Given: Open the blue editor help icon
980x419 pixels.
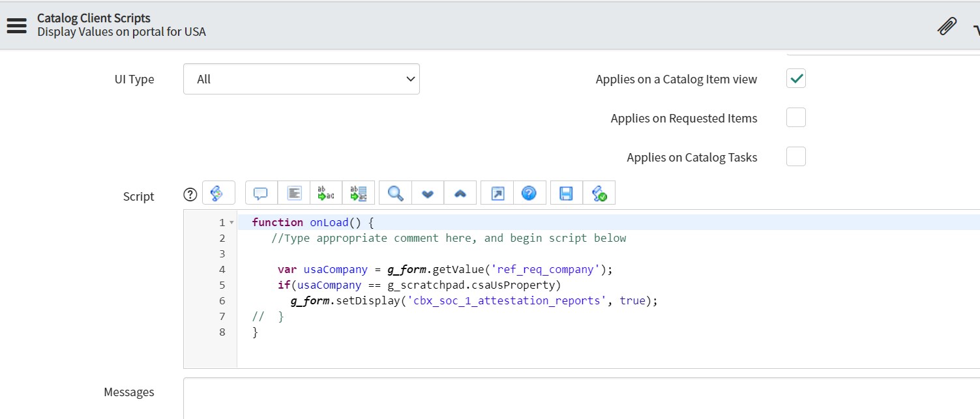Looking at the screenshot, I should tap(529, 194).
